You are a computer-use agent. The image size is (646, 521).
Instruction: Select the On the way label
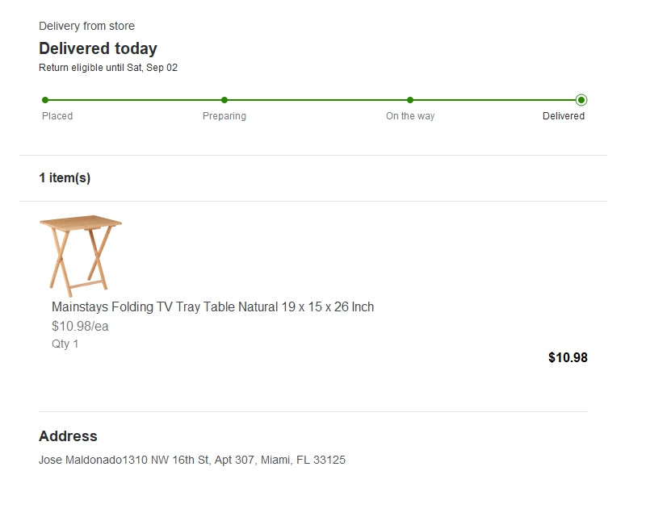(410, 116)
